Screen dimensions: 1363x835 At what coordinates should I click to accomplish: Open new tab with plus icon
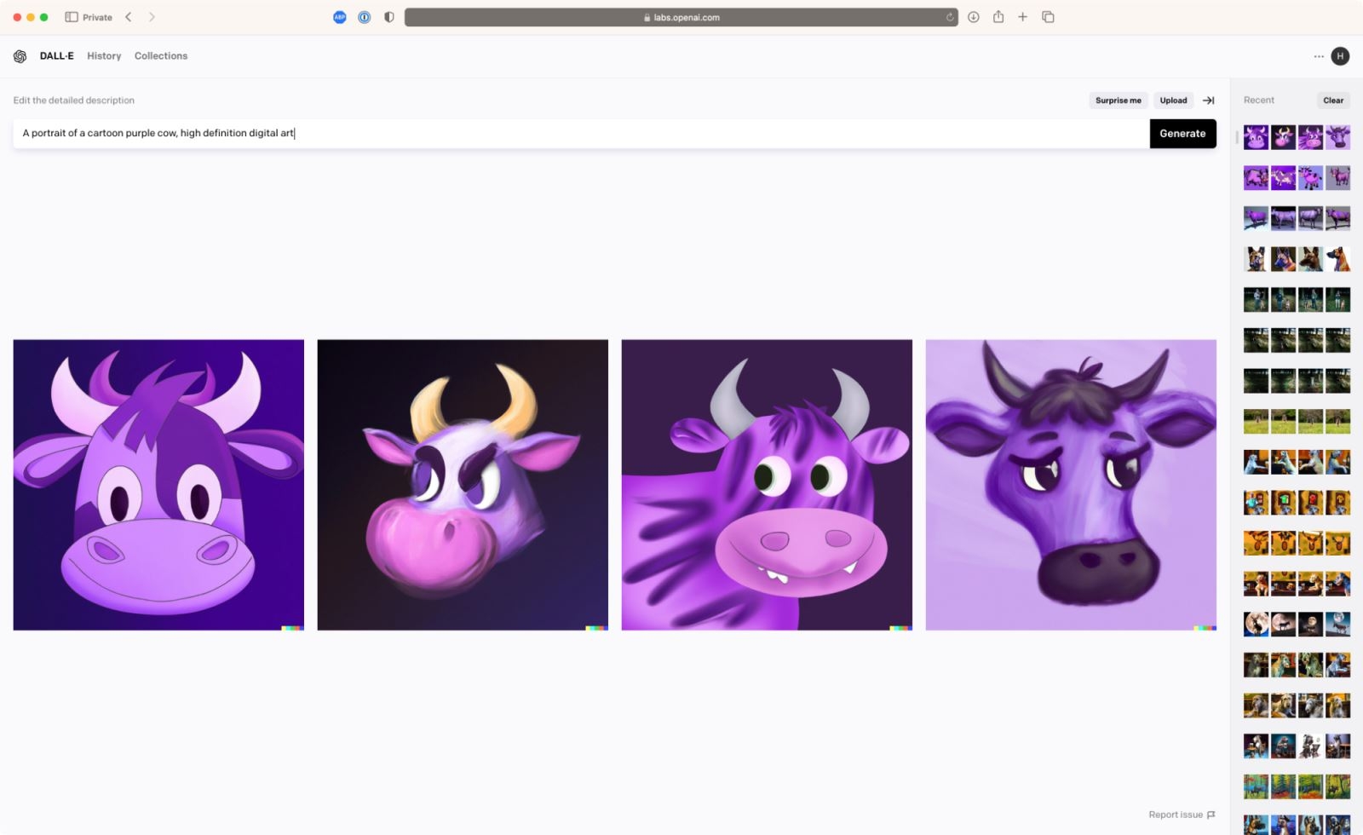pyautogui.click(x=1023, y=17)
